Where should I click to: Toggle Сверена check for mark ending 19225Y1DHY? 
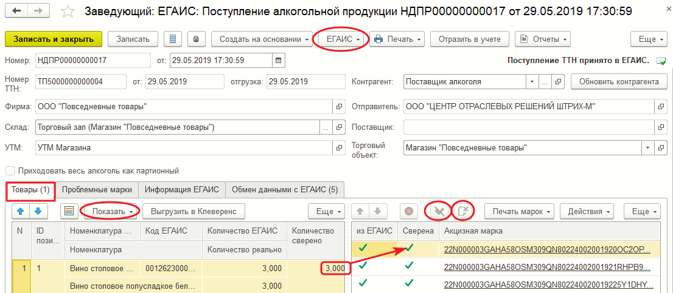point(410,282)
